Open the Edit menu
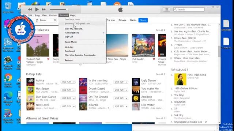This screenshot has width=234, height=131. [x=30, y=15]
